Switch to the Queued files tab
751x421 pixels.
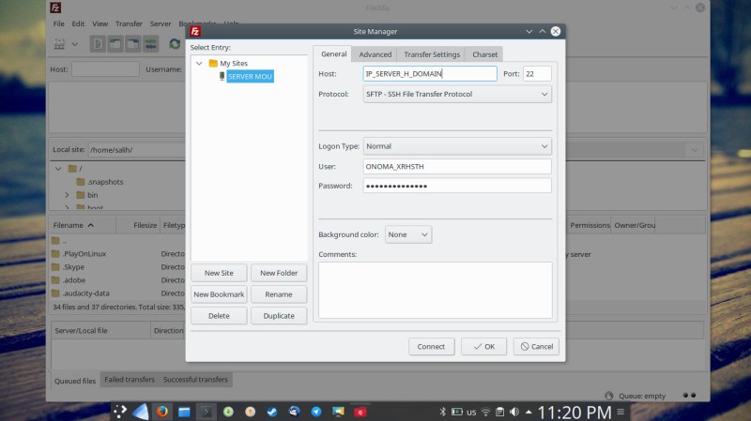75,381
